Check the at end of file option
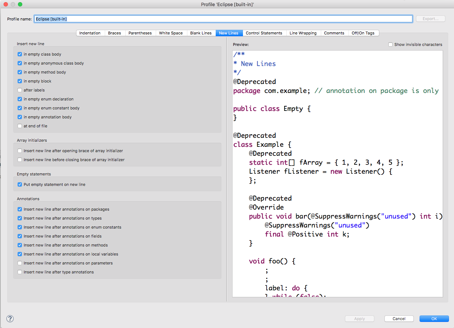The height and width of the screenshot is (328, 454). [20, 126]
